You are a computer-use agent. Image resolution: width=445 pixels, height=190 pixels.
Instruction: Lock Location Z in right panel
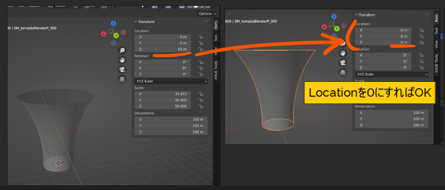click(x=421, y=42)
